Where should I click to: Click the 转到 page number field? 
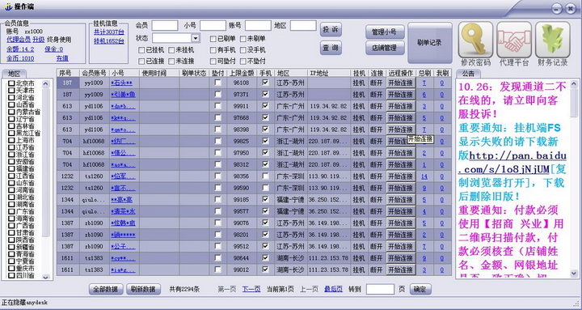coord(380,289)
